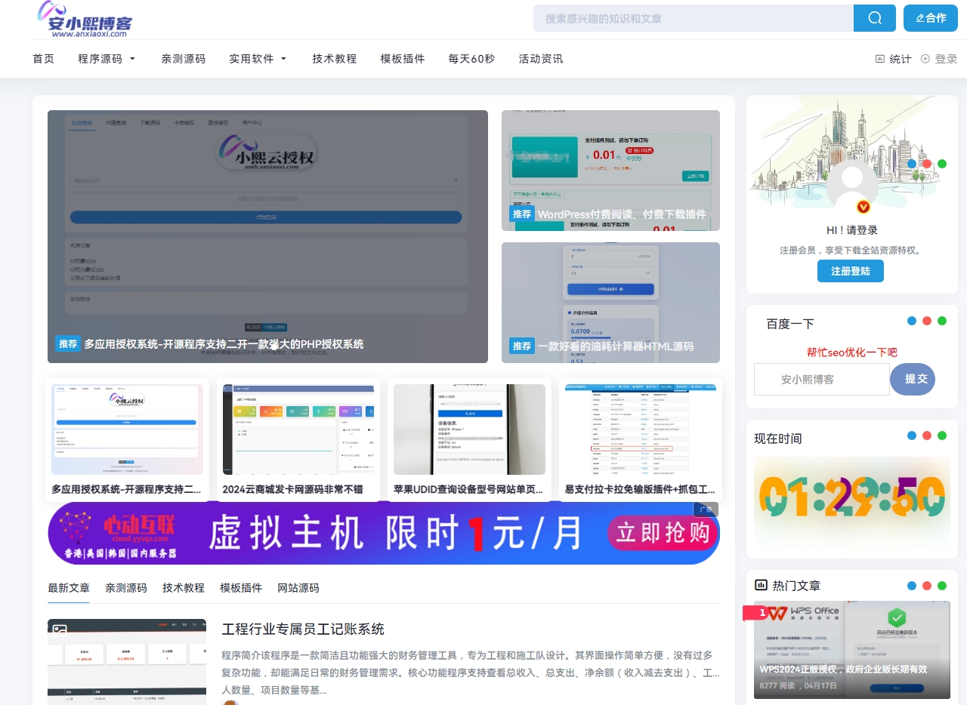This screenshot has height=705, width=967.
Task: Toggle the green dot on the 热门文章 panel
Action: [941, 585]
